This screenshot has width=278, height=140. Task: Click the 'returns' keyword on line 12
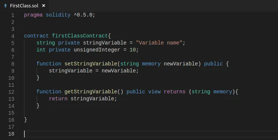[x=174, y=92]
